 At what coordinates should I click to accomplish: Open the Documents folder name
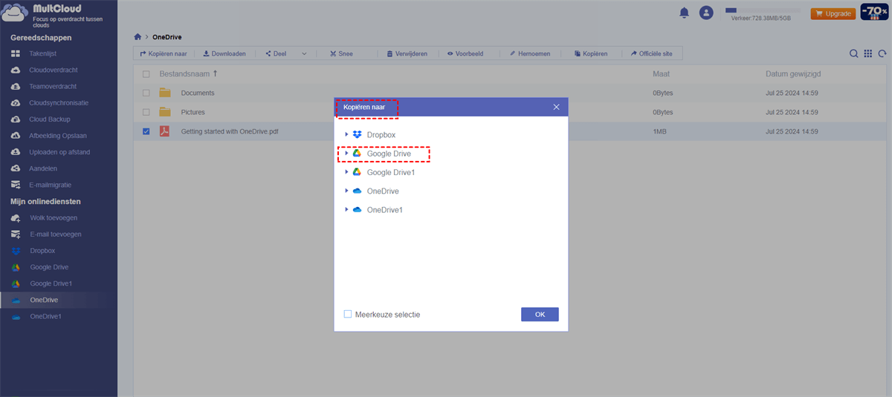coord(198,93)
